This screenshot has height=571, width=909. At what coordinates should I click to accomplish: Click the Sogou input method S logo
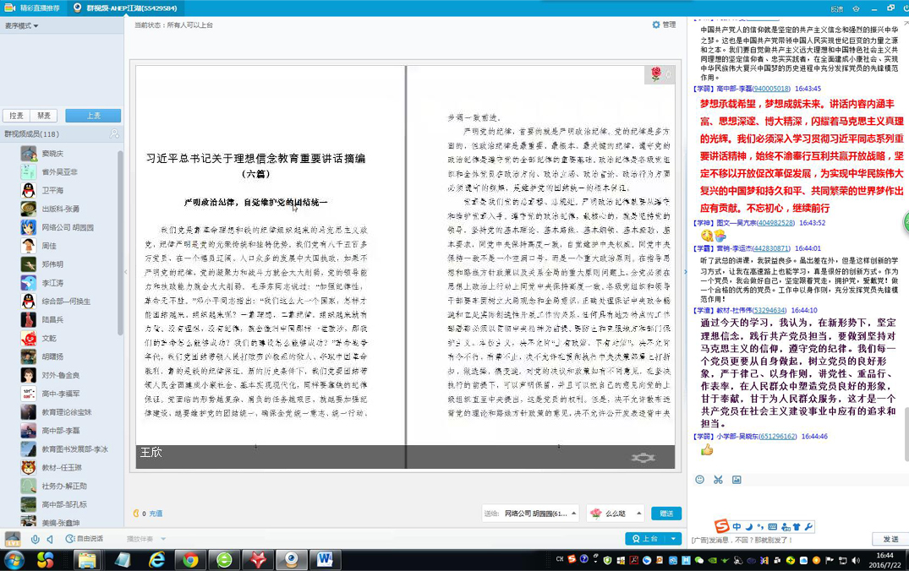(x=720, y=527)
